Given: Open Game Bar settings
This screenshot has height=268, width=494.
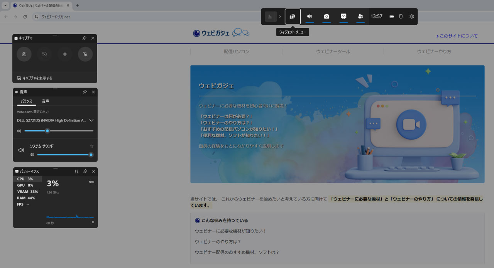Looking at the screenshot, I should pyautogui.click(x=412, y=16).
